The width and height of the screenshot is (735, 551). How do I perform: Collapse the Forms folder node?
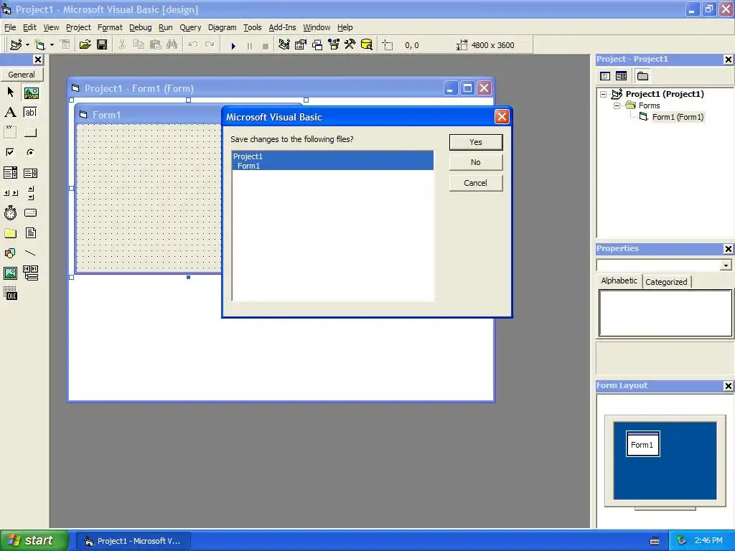coord(617,106)
